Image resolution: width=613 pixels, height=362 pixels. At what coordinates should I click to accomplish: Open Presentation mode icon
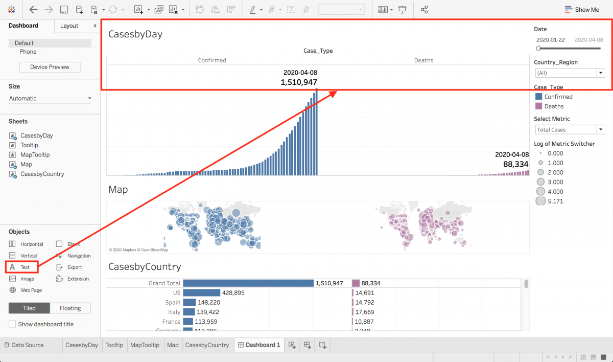coord(403,10)
